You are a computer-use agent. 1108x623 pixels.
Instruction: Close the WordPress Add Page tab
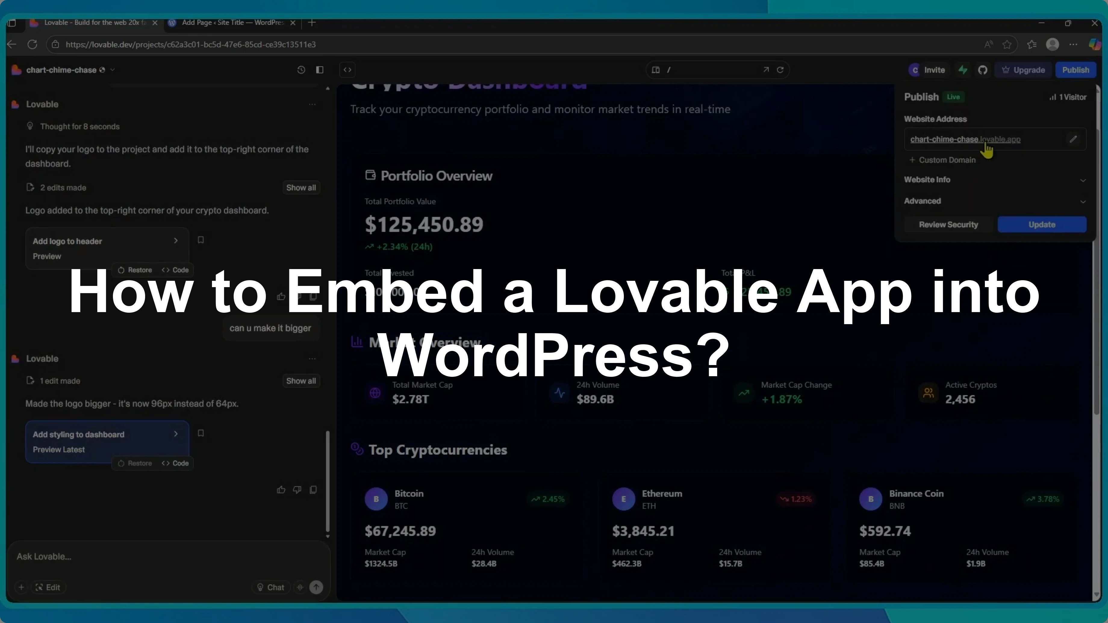[293, 23]
